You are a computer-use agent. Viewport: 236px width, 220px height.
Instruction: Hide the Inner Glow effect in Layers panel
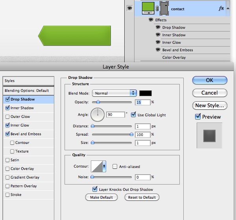[158, 42]
